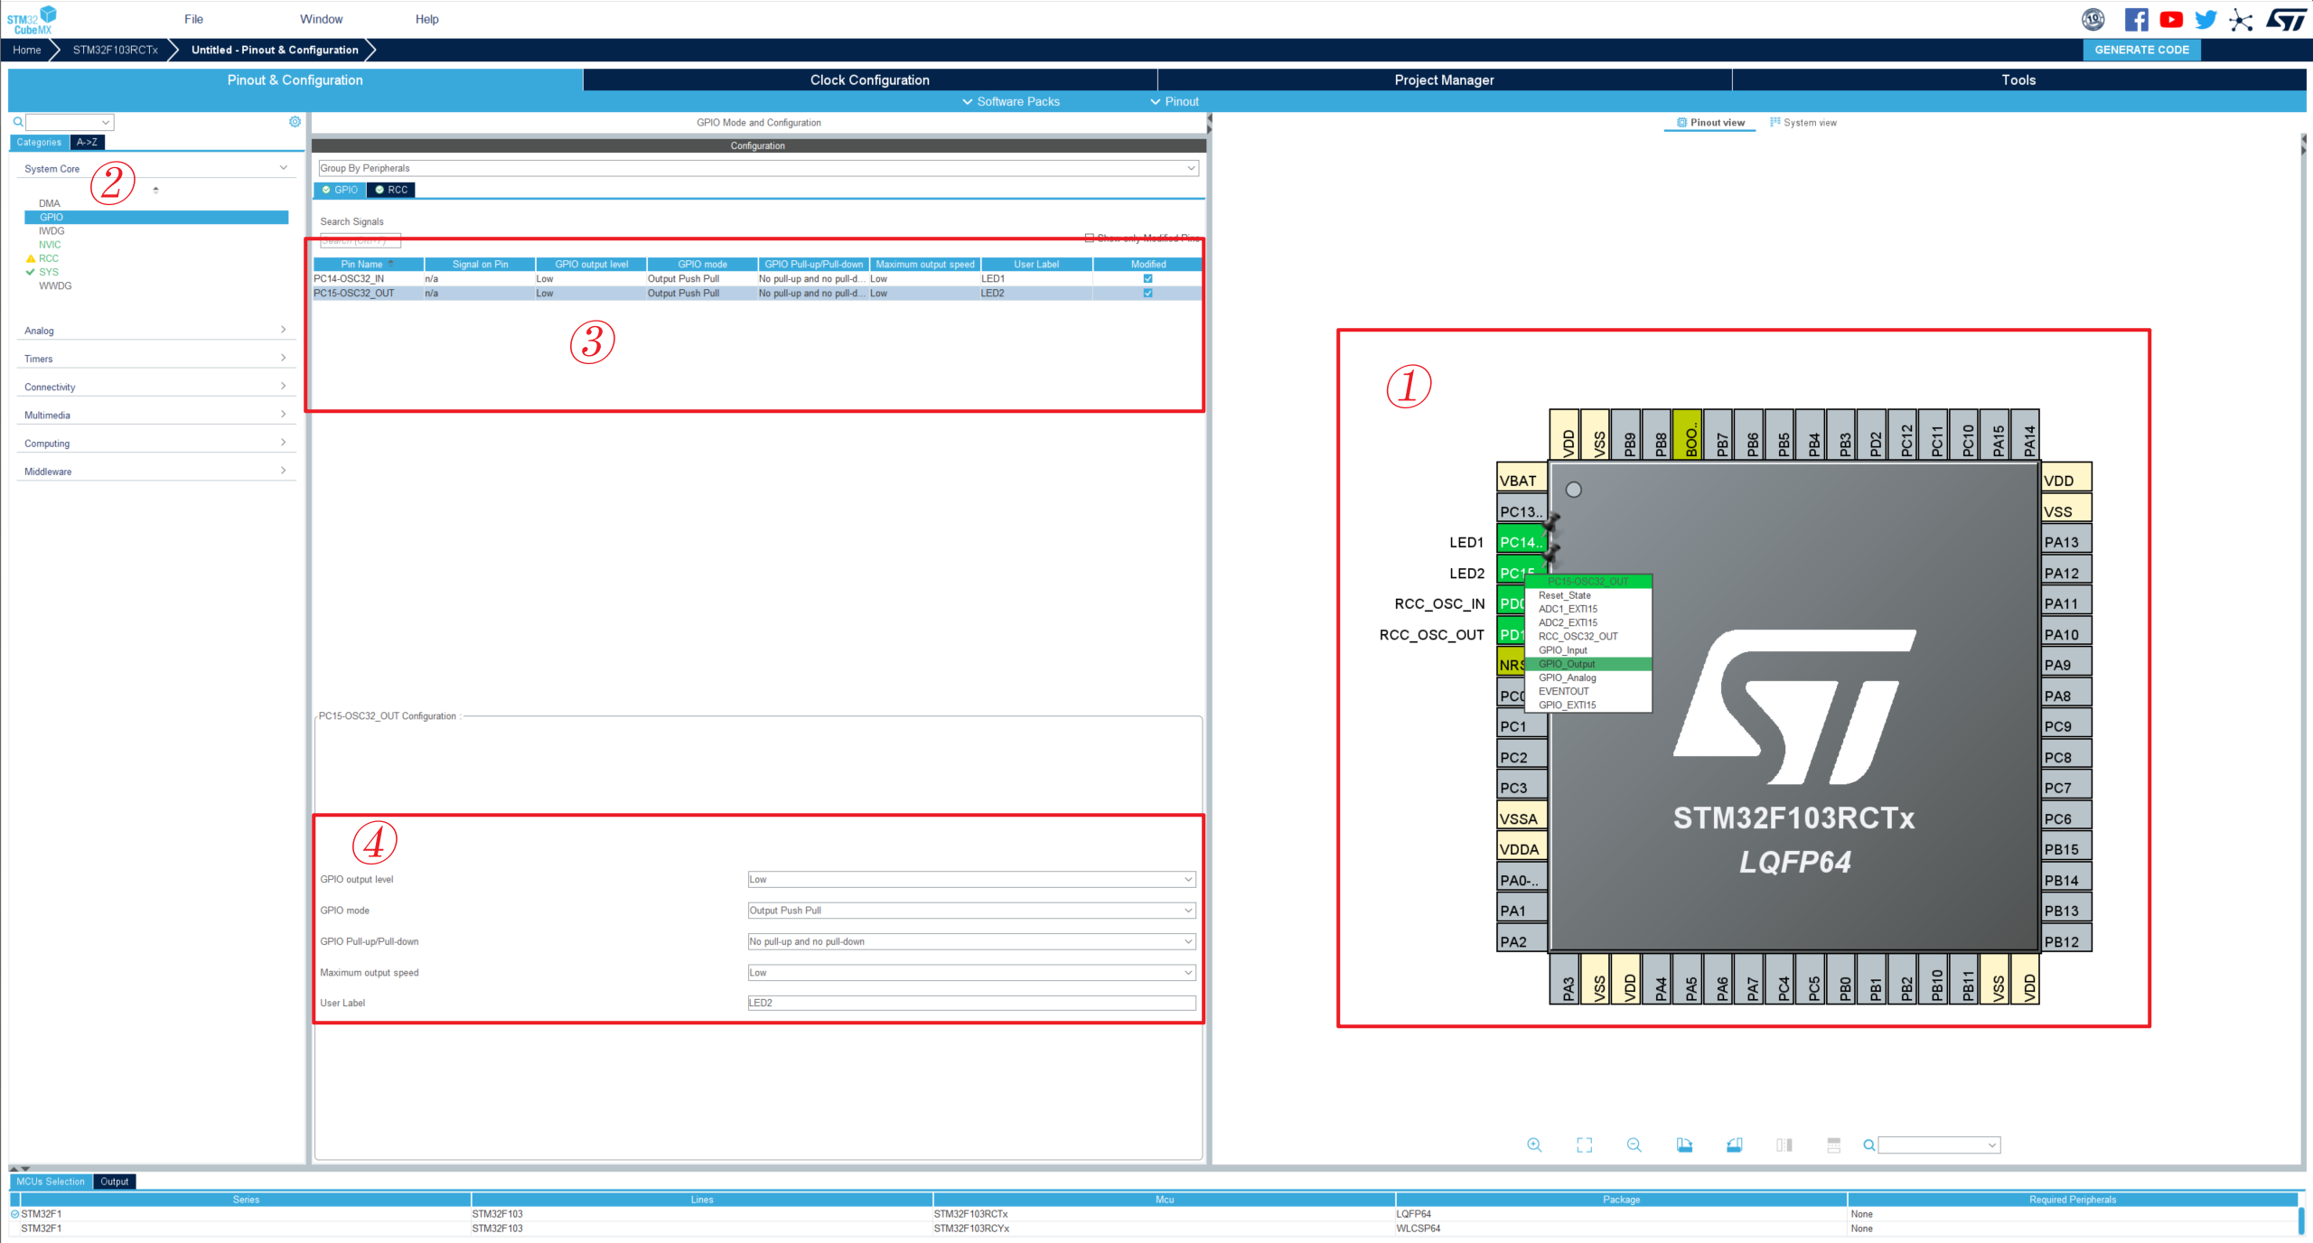Open the File menu
The height and width of the screenshot is (1243, 2313).
(x=193, y=19)
